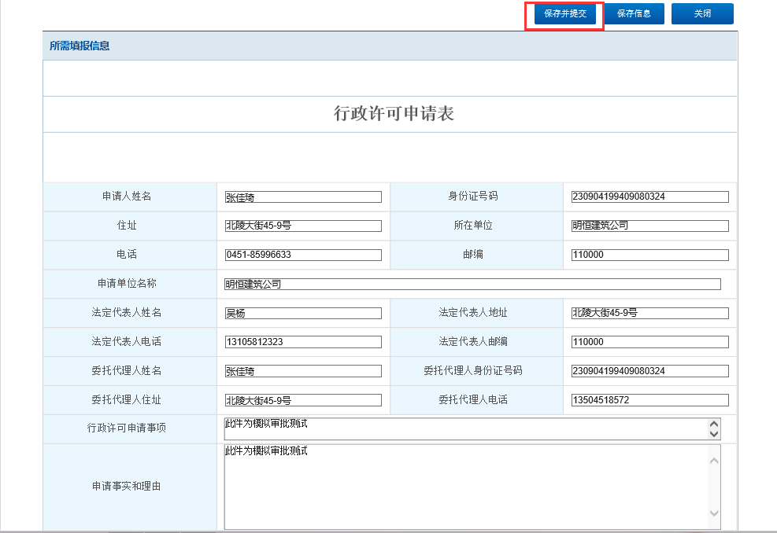Focus the 申请单位名称 wide text box
The width and height of the screenshot is (777, 533).
click(472, 284)
